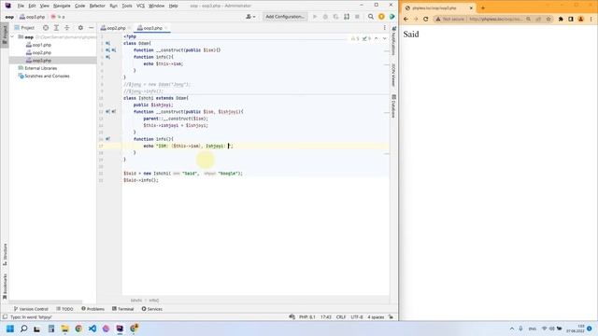Click Add Configuration button

pos(285,17)
